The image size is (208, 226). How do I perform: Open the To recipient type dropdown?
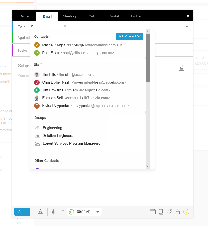click(21, 27)
